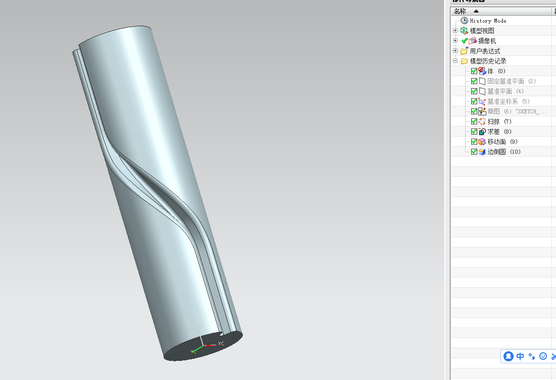Viewport: 556px width, 380px height.
Task: Uncheck the 边倒圆 (10) checkbox
Action: (x=474, y=152)
